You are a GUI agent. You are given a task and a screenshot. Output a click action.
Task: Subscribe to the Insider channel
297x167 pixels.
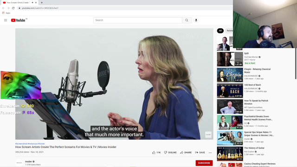pos(204,163)
